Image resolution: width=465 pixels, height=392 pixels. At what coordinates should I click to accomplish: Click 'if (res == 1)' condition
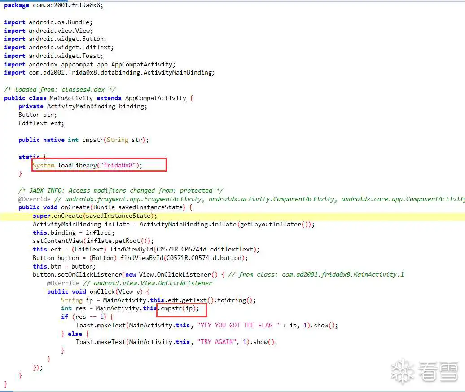[x=87, y=317]
